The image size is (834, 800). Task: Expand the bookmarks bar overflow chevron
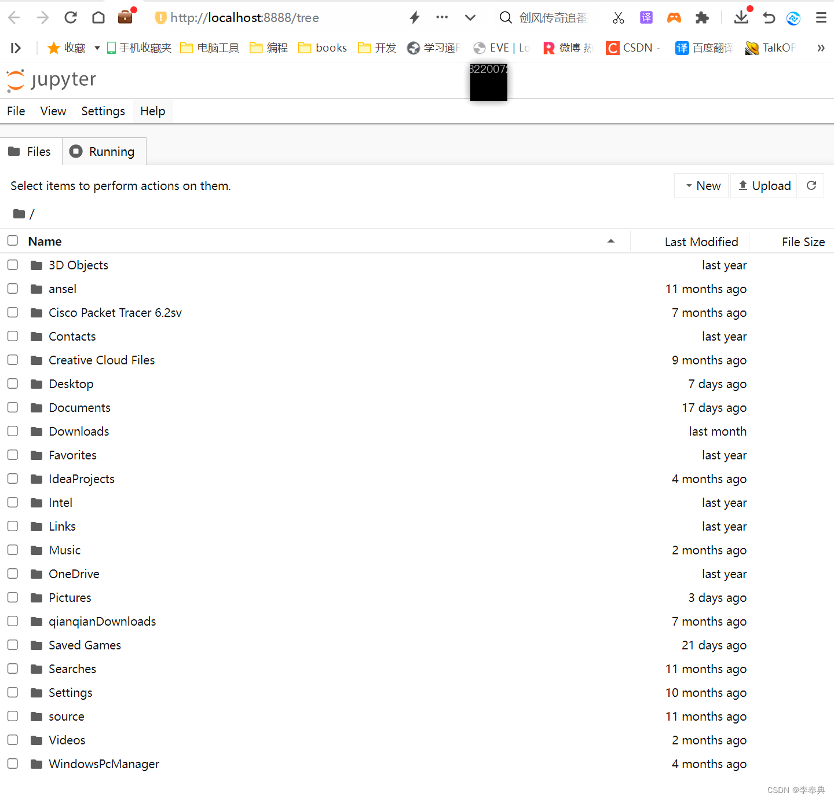coord(821,48)
